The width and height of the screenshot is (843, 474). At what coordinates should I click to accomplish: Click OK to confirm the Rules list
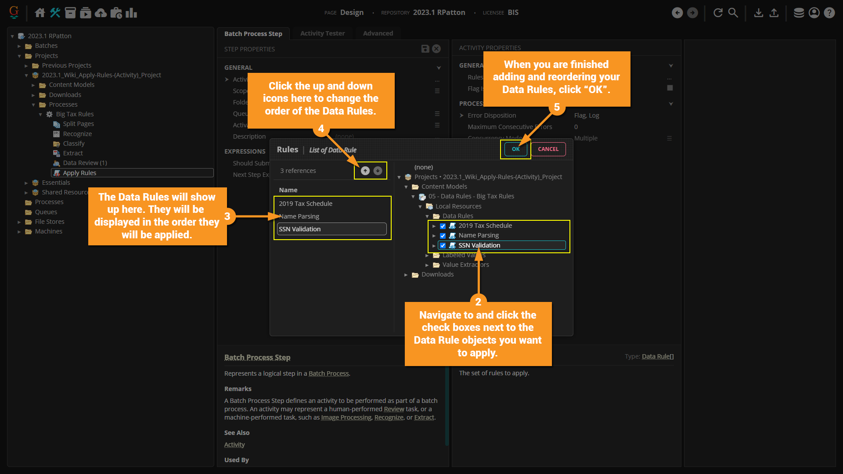pos(515,149)
